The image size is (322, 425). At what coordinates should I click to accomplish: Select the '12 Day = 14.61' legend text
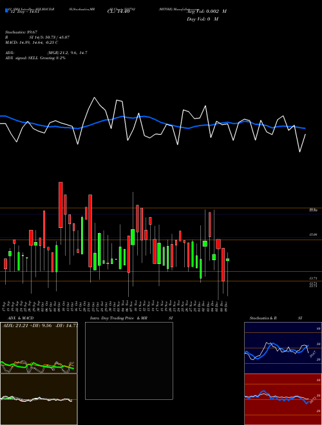coord(24,12)
